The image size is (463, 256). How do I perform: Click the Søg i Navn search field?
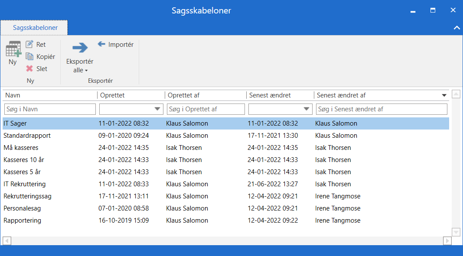pyautogui.click(x=50, y=109)
